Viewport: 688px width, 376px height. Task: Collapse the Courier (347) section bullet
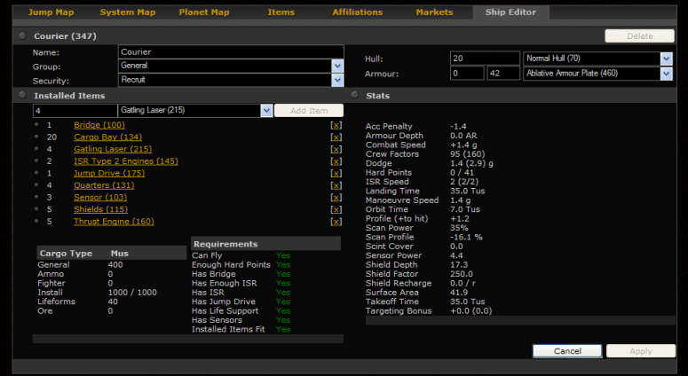coord(22,36)
